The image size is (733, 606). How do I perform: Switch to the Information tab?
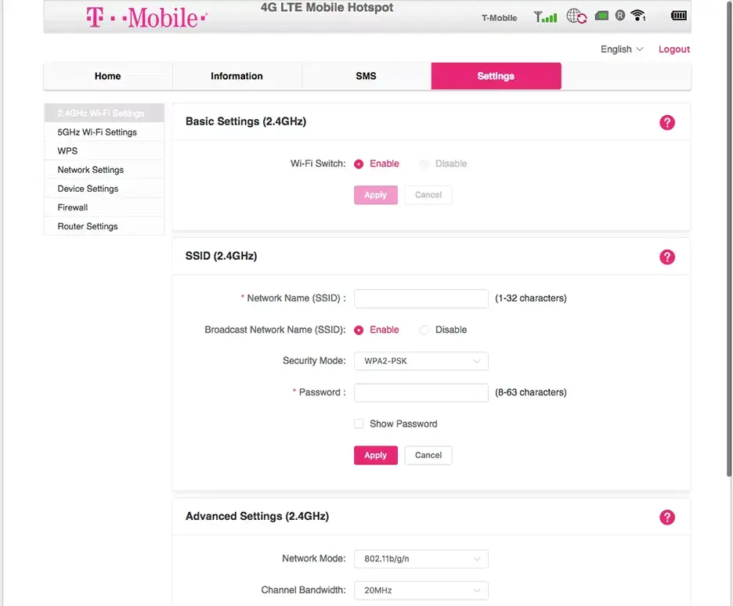point(237,76)
